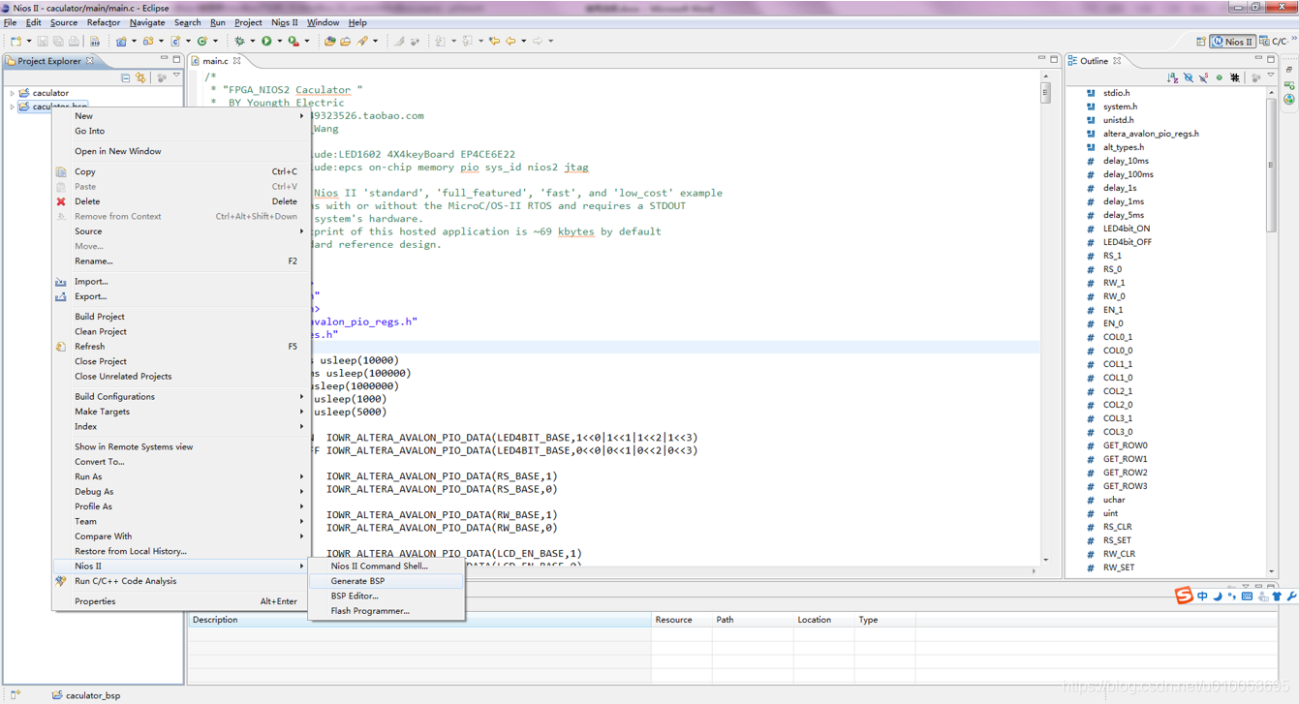The width and height of the screenshot is (1299, 704).
Task: Select stdio.h in the Outline list
Action: 1116,93
